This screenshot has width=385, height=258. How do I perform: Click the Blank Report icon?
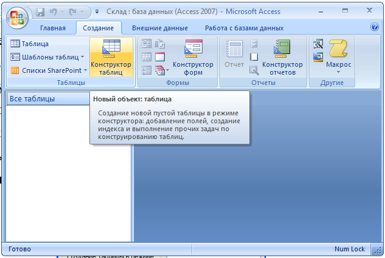[254, 57]
